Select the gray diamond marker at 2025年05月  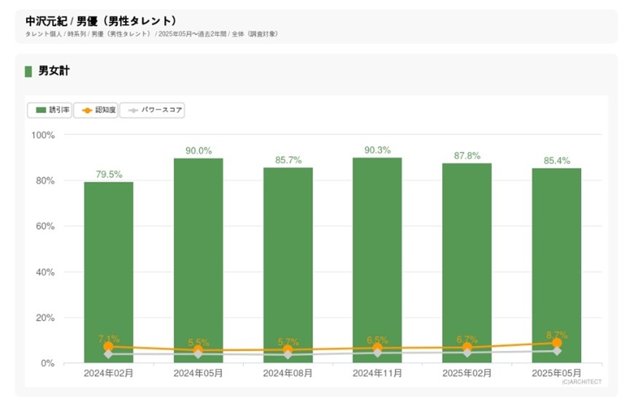[556, 351]
